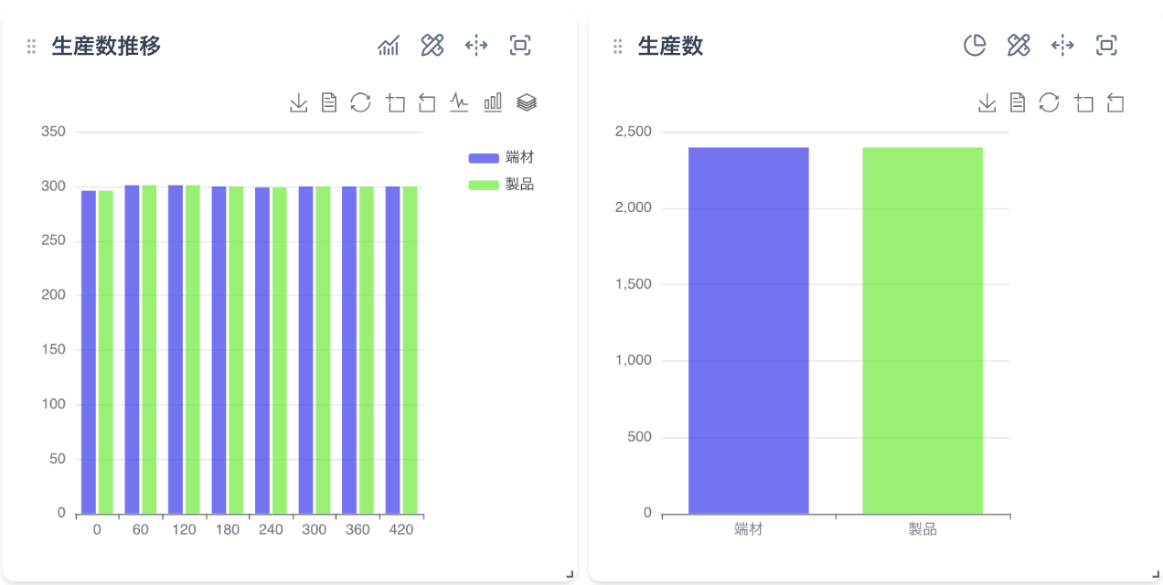Viewport: 1163px width, 585px height.
Task: Toggle 端材 series in the legend
Action: point(500,158)
